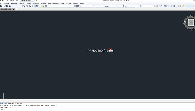
Task: Toggle layer 0 on/off light bulb
Action: [x=40, y=6]
